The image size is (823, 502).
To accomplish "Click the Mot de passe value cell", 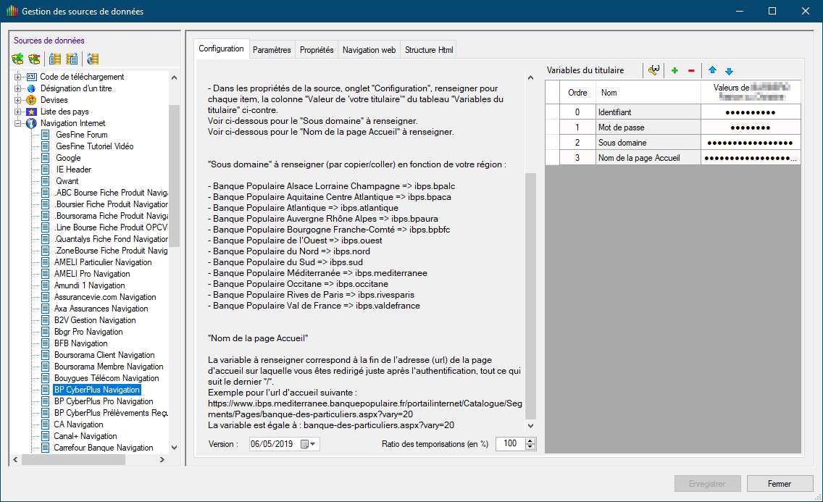I will tap(750, 127).
